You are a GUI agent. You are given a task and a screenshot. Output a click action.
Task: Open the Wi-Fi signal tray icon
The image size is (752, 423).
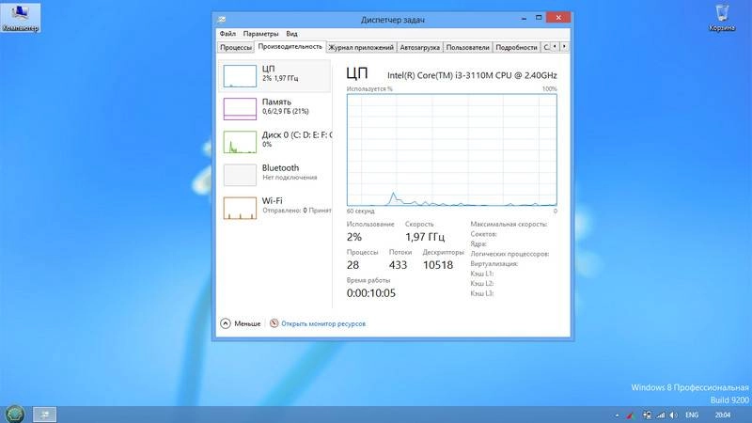(x=661, y=415)
